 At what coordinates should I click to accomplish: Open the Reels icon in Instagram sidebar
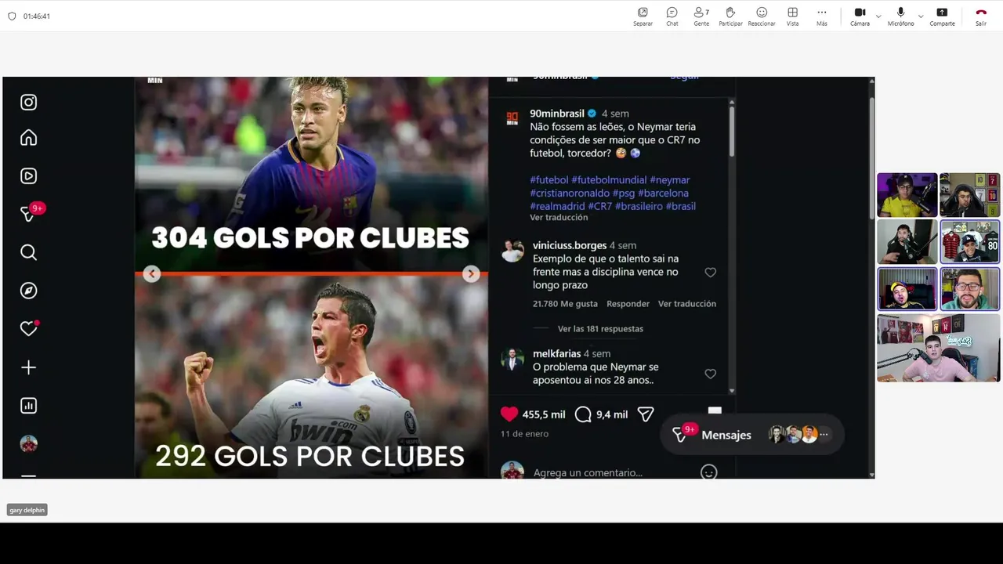click(28, 176)
